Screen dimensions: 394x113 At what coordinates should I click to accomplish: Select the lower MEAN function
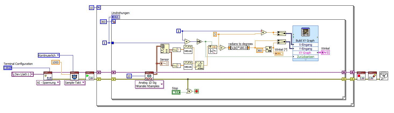(188, 65)
